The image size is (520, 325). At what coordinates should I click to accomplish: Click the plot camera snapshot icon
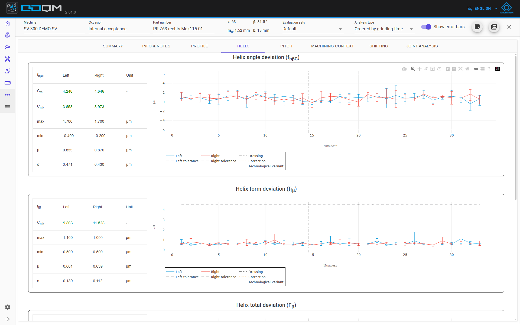(404, 69)
